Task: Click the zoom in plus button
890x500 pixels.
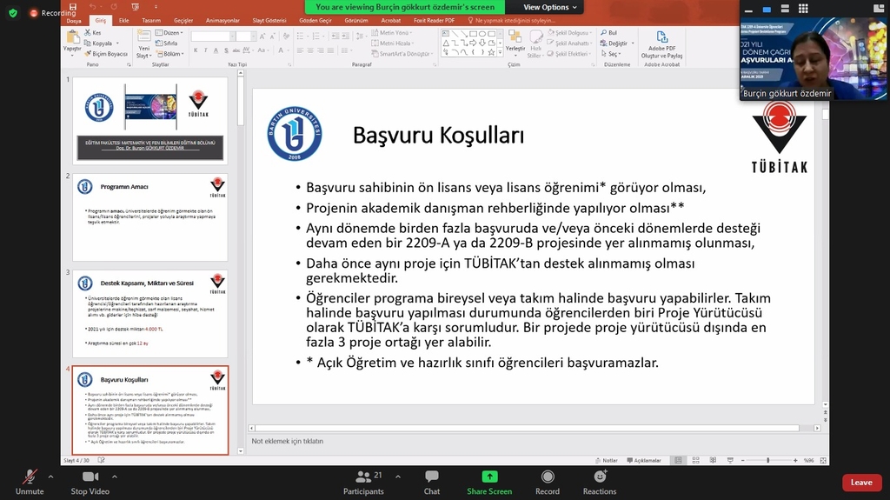Action: [795, 460]
